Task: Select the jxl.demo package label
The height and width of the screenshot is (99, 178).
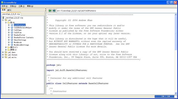Action: click(12, 52)
